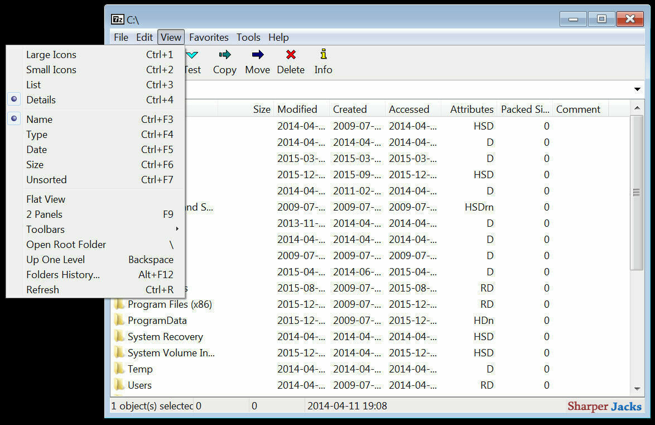
Task: Toggle Flat View
Action: pyautogui.click(x=95, y=199)
